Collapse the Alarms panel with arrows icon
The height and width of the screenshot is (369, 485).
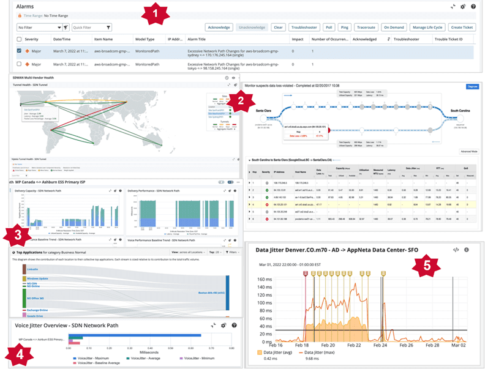[453, 7]
